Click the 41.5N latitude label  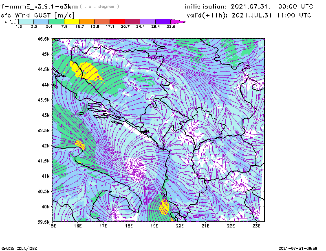point(44,161)
